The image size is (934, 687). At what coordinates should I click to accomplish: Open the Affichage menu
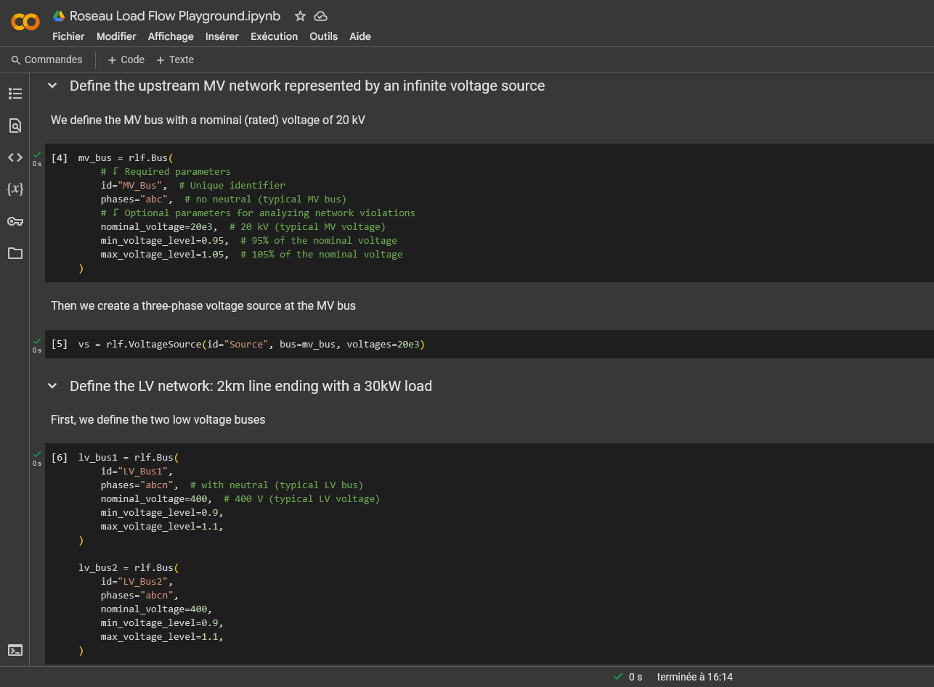(171, 36)
